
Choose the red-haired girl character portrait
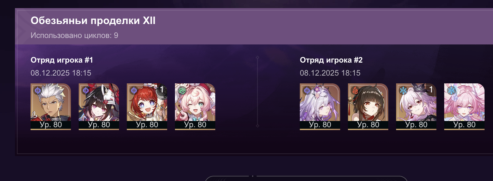click(147, 106)
